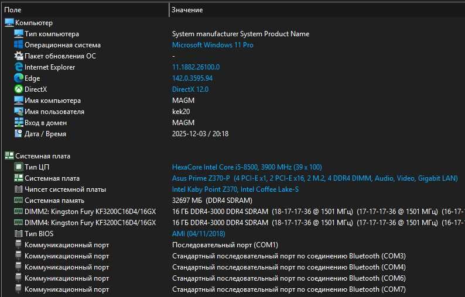
Task: Select DIMM2: Kingston Fury KF3200C16D4/16GX label
Action: (90, 212)
